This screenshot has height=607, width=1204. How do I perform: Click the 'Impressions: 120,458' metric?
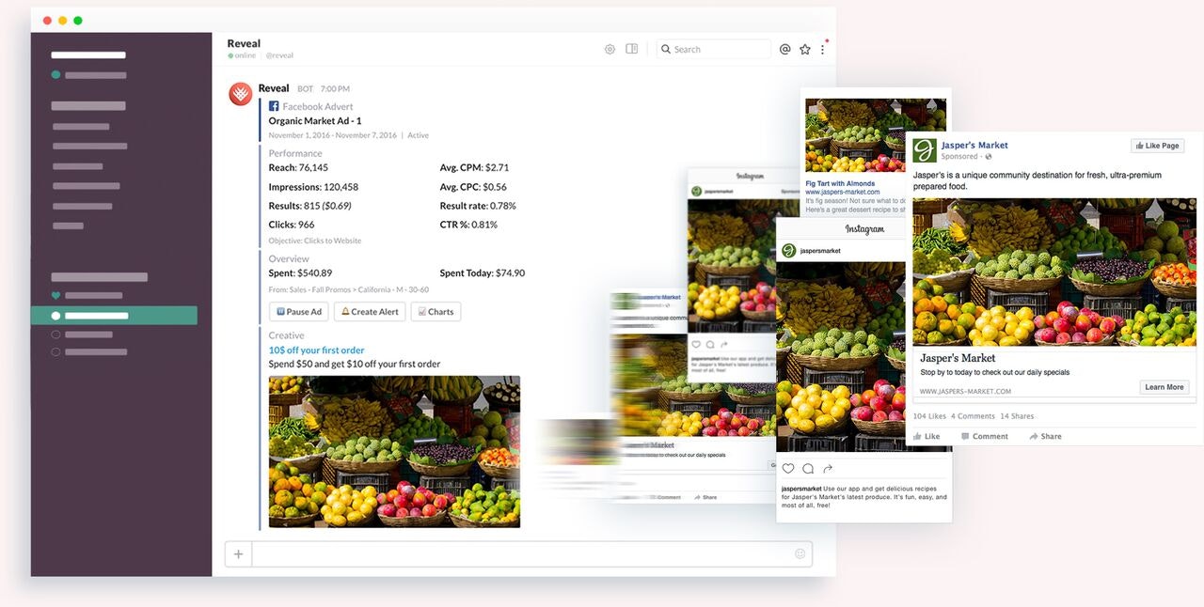coord(313,187)
